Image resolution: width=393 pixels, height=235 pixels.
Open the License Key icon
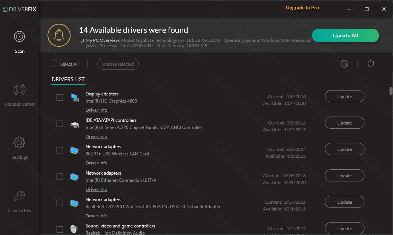coord(19,196)
